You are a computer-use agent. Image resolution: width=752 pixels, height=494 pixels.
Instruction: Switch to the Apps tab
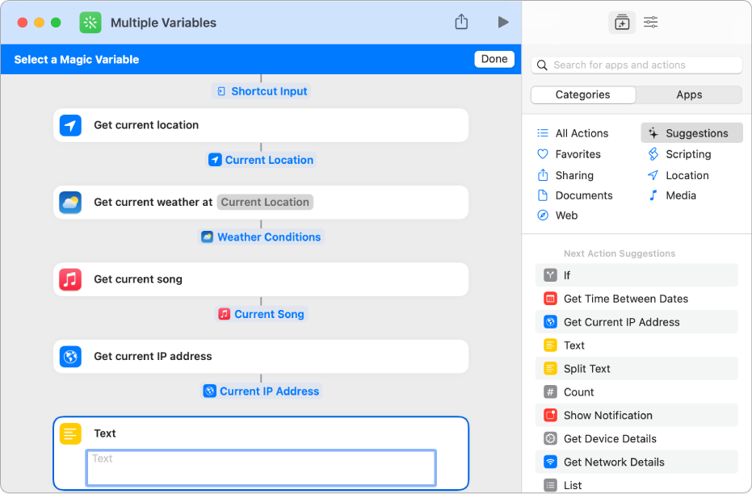[x=689, y=94]
